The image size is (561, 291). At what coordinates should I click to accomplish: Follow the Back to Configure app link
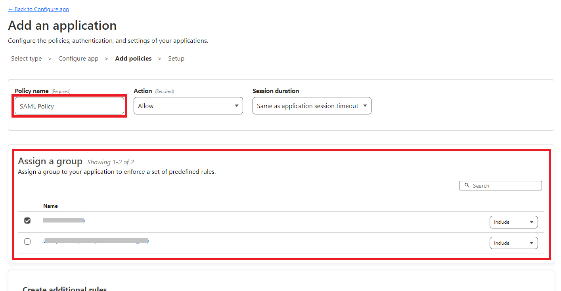tap(38, 9)
